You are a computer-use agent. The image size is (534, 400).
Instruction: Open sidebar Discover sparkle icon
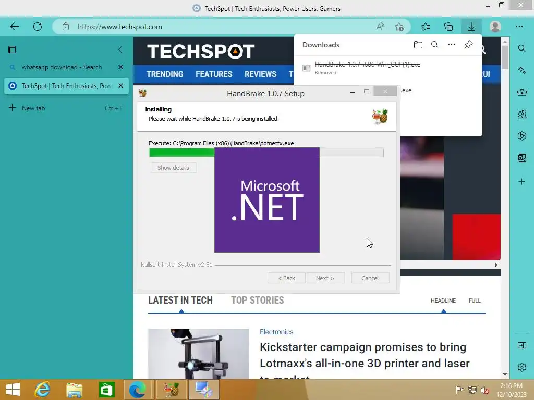tap(521, 70)
